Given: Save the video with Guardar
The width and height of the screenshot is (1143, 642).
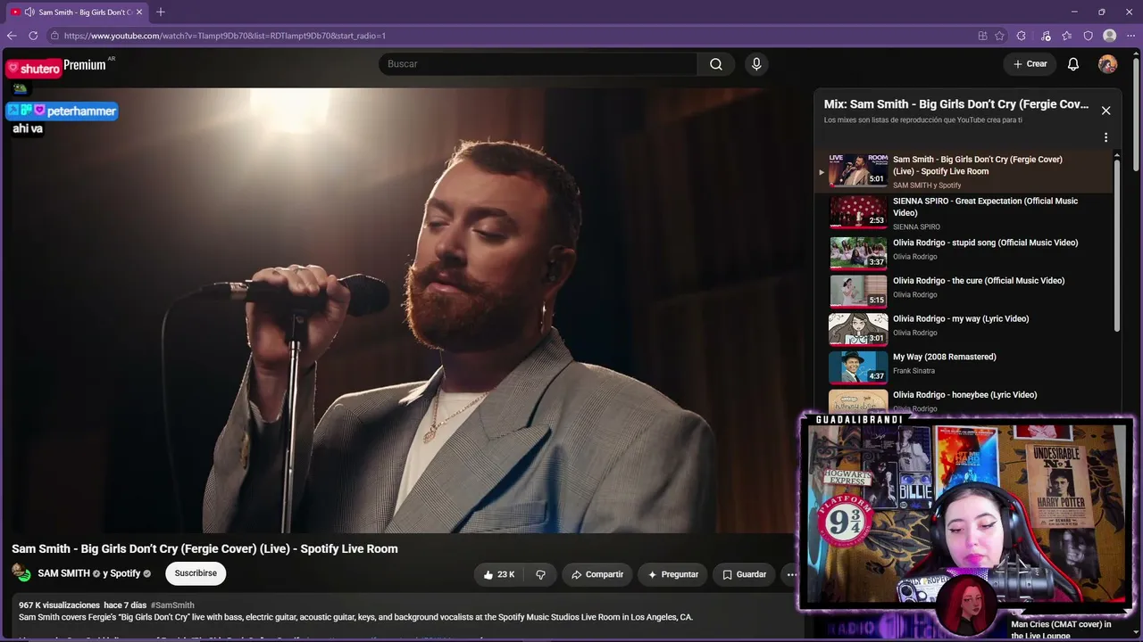Looking at the screenshot, I should pyautogui.click(x=744, y=574).
